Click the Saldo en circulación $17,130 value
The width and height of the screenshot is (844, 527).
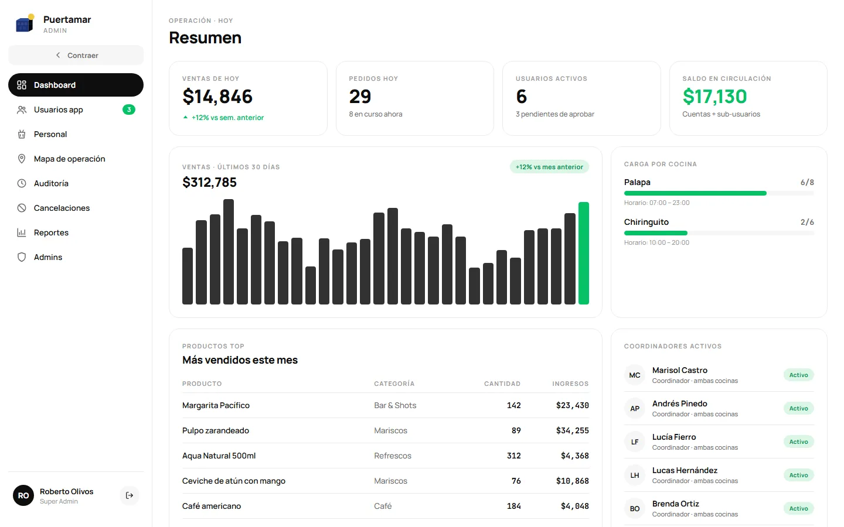[714, 96]
